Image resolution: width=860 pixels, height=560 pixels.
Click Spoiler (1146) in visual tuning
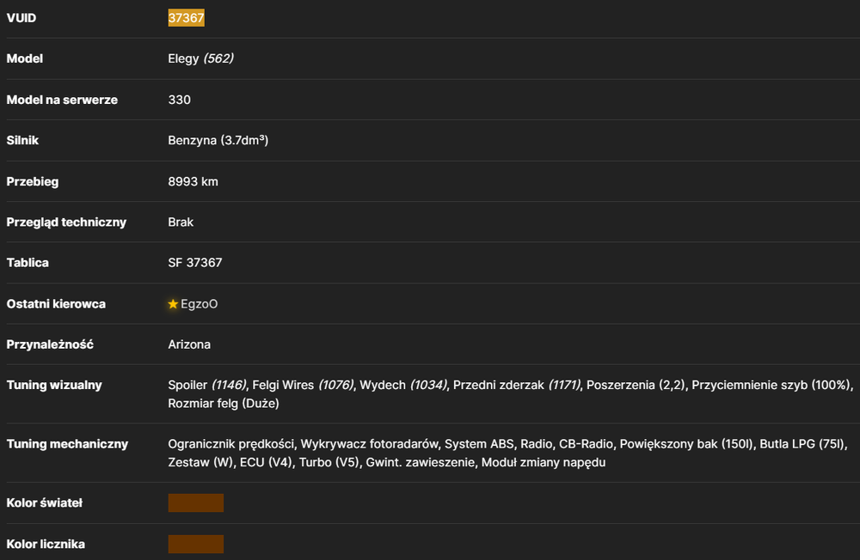[x=206, y=385]
